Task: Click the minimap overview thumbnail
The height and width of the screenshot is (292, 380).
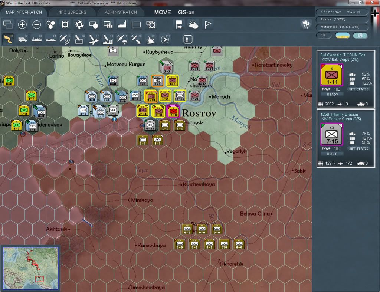Action: click(30, 268)
